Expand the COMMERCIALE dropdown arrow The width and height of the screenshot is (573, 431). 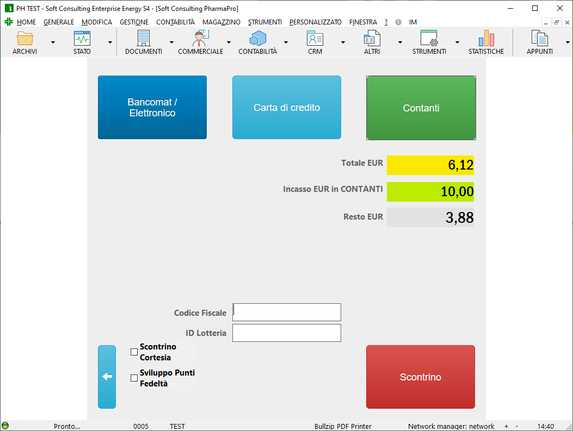pos(229,42)
